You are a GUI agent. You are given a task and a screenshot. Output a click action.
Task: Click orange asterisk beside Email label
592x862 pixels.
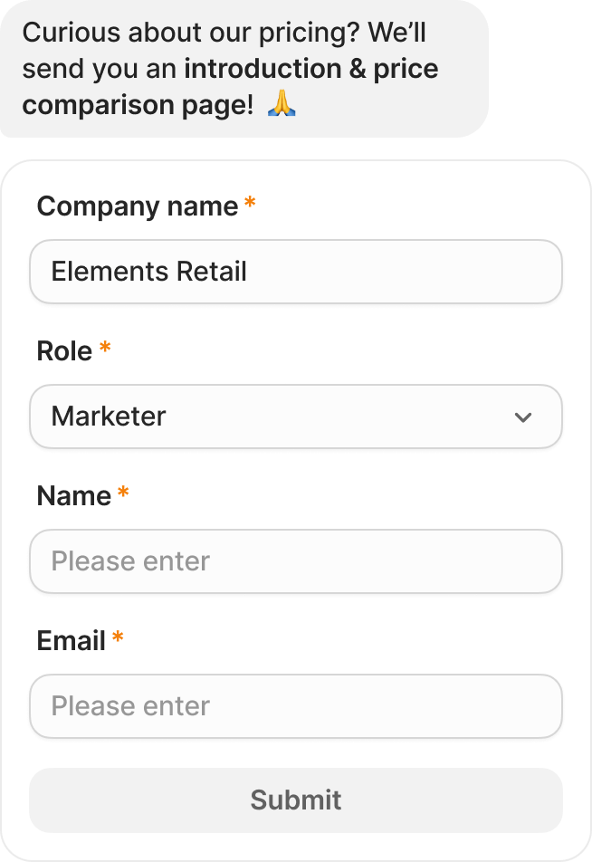[x=118, y=637]
